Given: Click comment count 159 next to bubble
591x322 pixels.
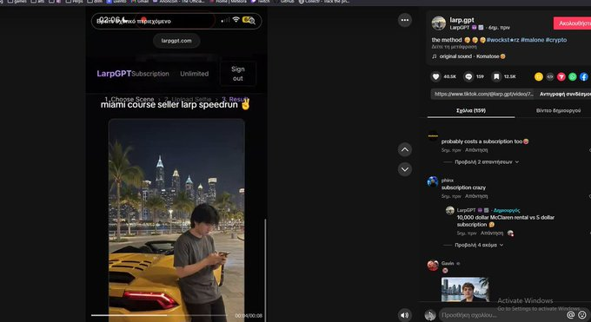Looking at the screenshot, I should coord(480,76).
